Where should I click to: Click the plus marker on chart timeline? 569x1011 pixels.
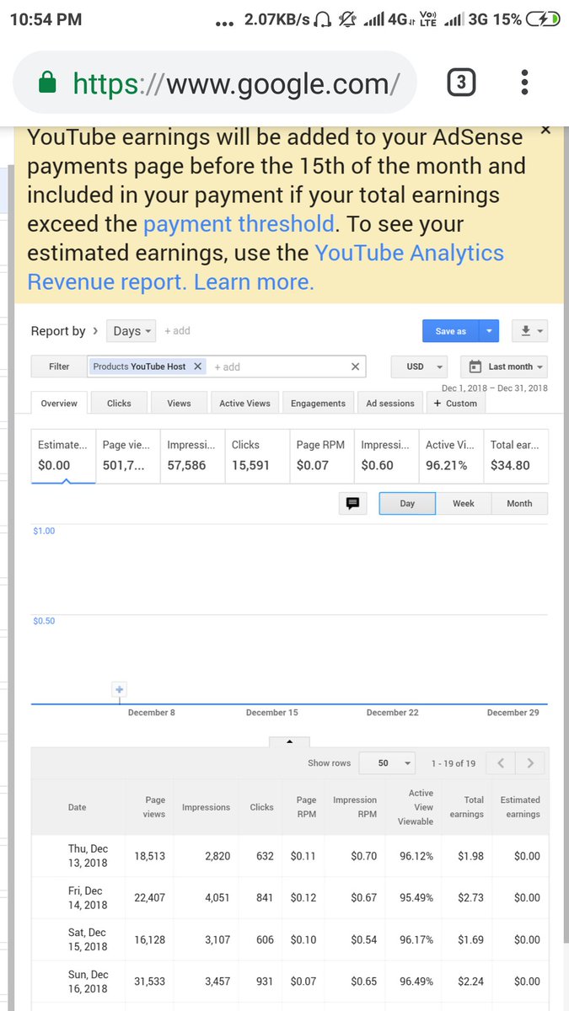click(x=120, y=690)
